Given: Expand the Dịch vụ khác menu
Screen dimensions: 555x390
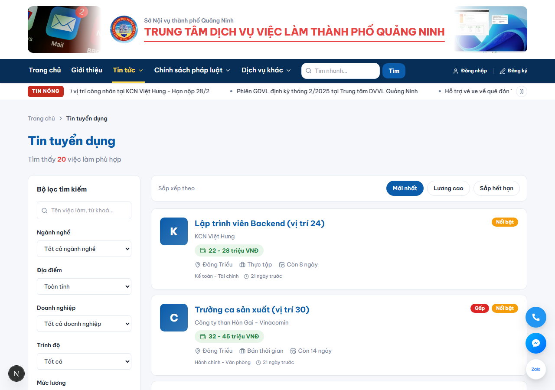Looking at the screenshot, I should (x=266, y=70).
